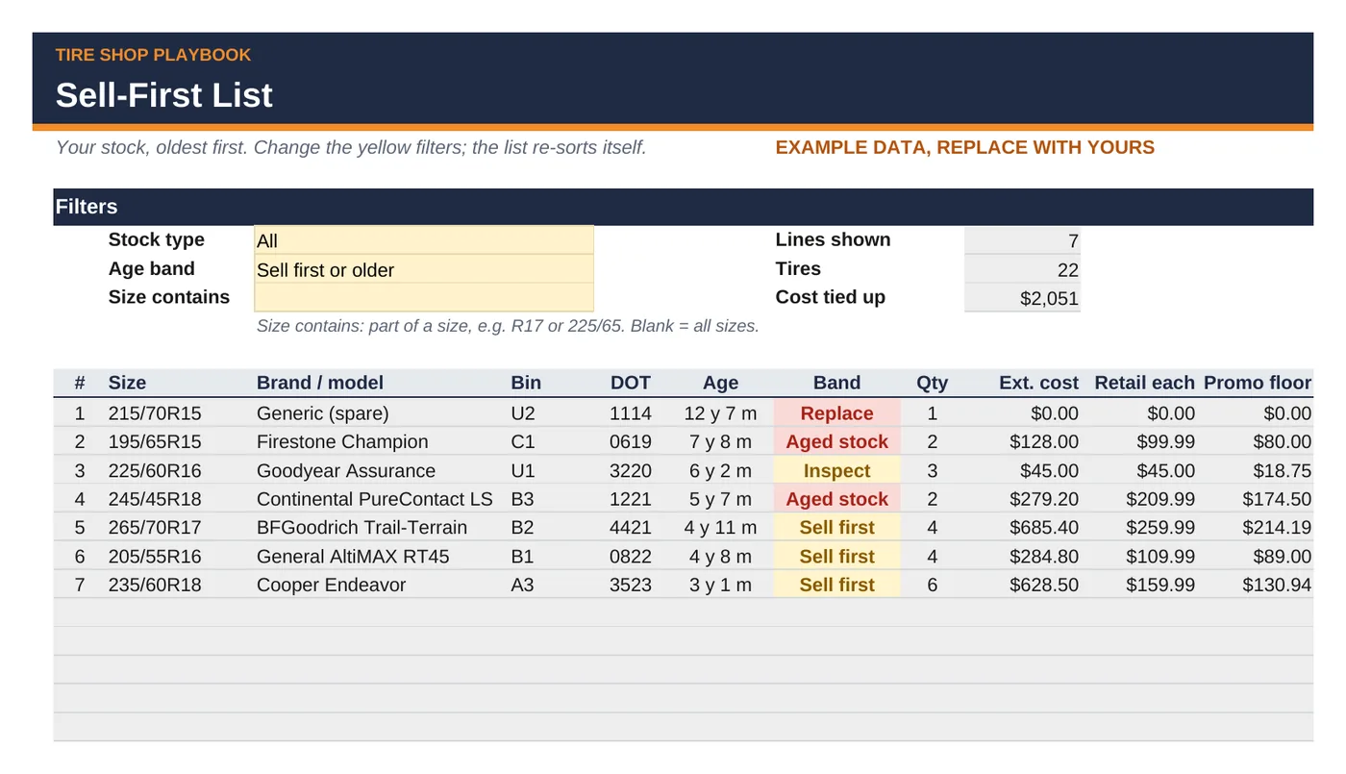Select bin cell A3
Screen dimensions: 1346x774
(523, 586)
